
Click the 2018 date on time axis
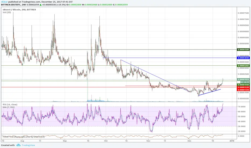[x=232, y=141]
